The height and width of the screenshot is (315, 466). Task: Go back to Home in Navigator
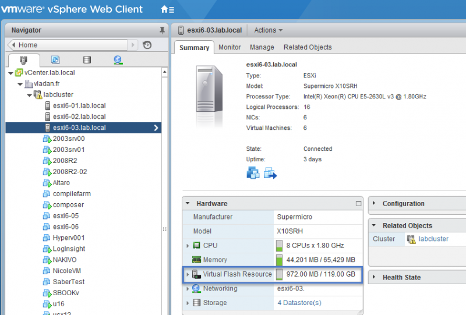click(68, 45)
